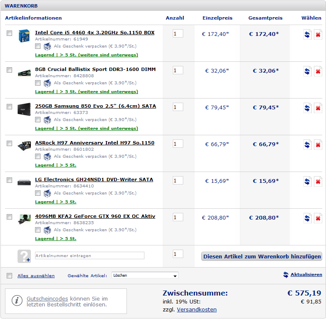Remove Intel Core i5 4460 with red X
Viewport: 326px width, 321px height.
(318, 35)
